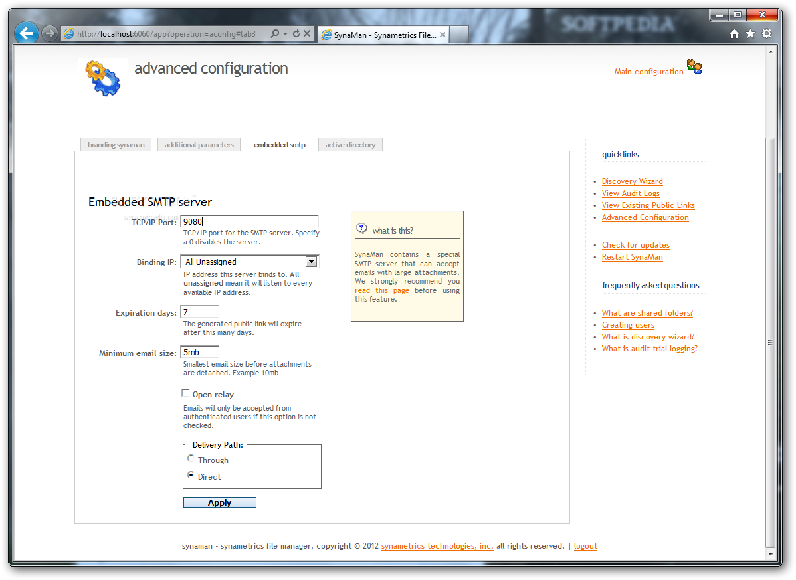The width and height of the screenshot is (796, 580).
Task: Select the SynaMan browser tab
Action: 383,35
